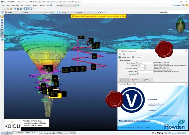Click the multicolour grid icon in display bar
189x135 pixels.
[x=6, y=12]
